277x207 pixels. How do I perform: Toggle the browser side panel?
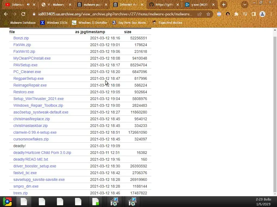254,14
